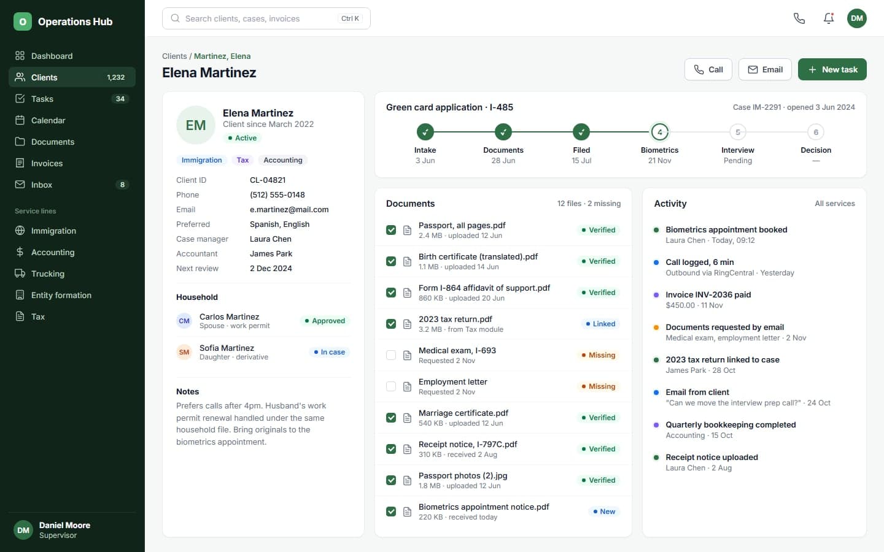Uncheck the Passport, all pages.pdf checkbox

(x=391, y=230)
